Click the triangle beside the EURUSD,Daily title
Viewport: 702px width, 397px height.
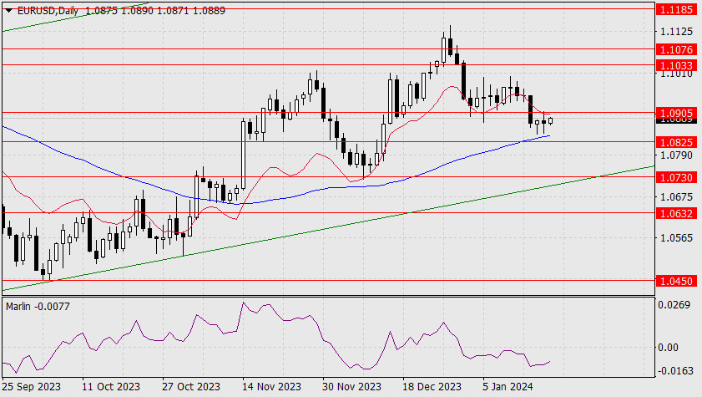click(8, 11)
